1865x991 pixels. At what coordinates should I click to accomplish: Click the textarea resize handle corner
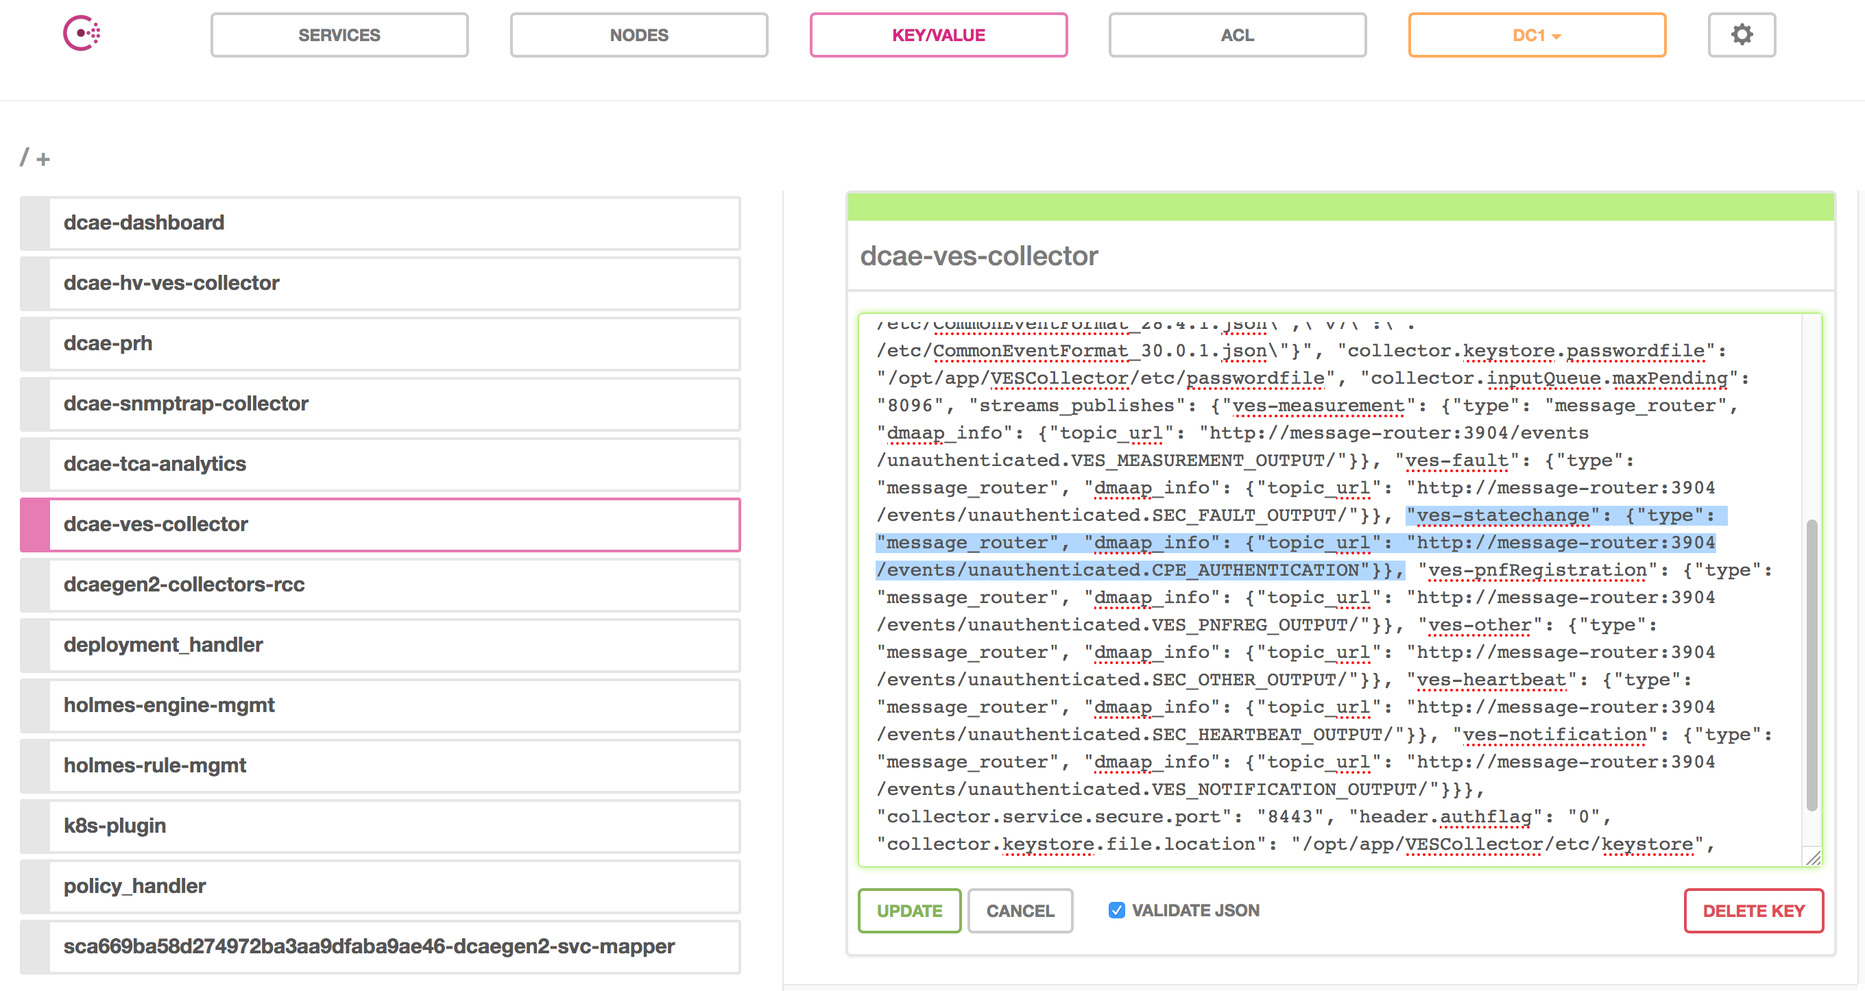(x=1813, y=857)
